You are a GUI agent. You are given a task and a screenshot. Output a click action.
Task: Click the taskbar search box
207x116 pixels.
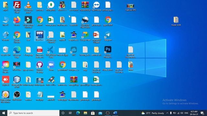coord(33,113)
